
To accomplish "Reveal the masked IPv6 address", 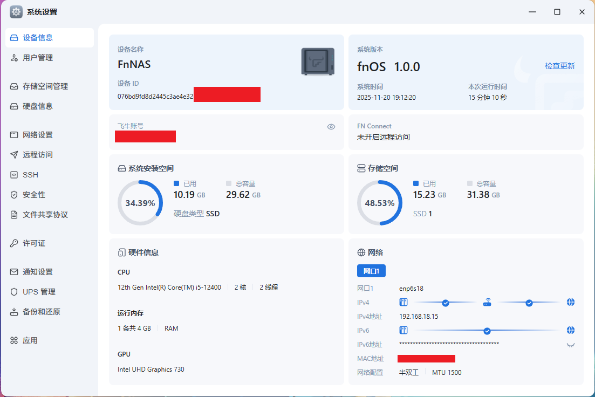I will point(571,345).
